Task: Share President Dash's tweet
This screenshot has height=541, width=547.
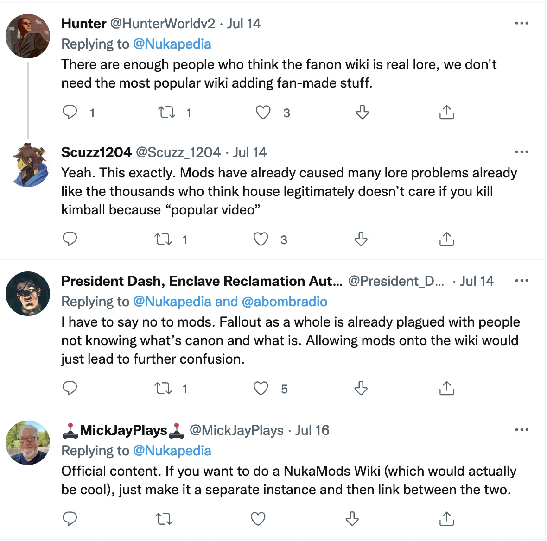Action: 446,389
